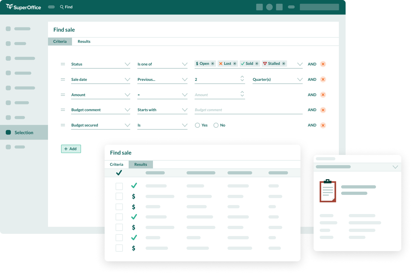Open the Status field dropdown
The width and height of the screenshot is (416, 276).
click(x=100, y=64)
